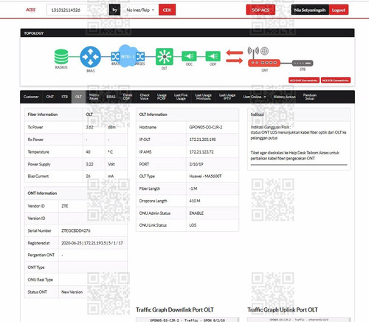The image size is (369, 322).
Task: Open the Last Five Usage tab
Action: click(181, 97)
